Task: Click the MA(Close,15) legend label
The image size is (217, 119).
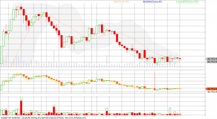Action: click(121, 2)
